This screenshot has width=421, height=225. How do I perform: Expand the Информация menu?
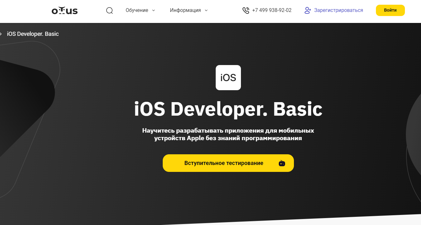click(189, 10)
